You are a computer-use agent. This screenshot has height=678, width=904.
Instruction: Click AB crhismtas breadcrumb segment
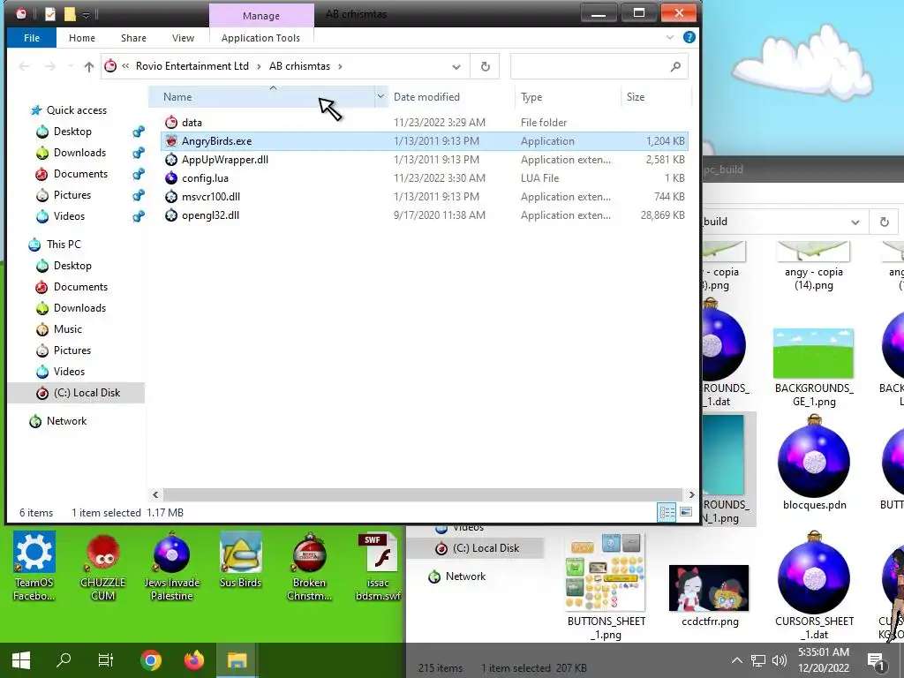300,66
